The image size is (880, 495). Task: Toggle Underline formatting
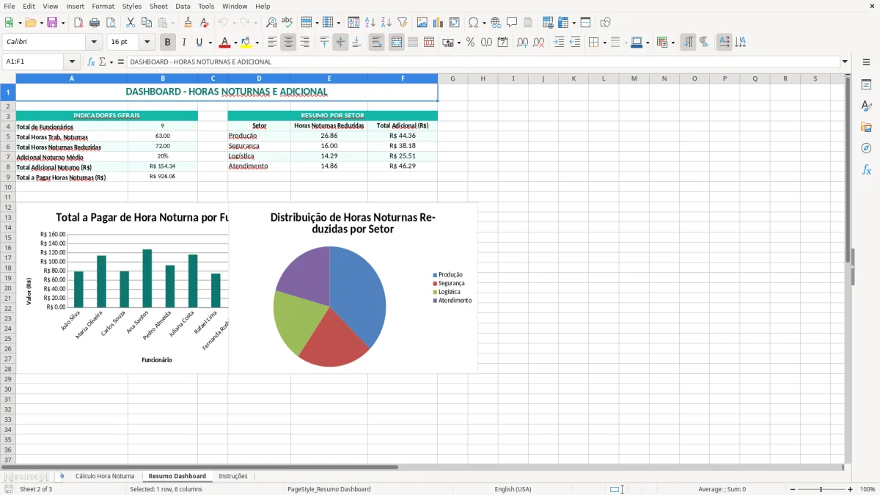198,43
